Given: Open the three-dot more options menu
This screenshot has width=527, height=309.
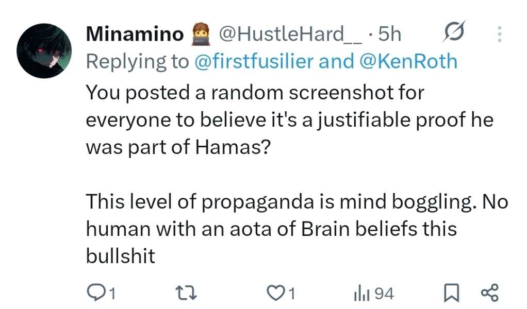Looking at the screenshot, I should [x=499, y=34].
